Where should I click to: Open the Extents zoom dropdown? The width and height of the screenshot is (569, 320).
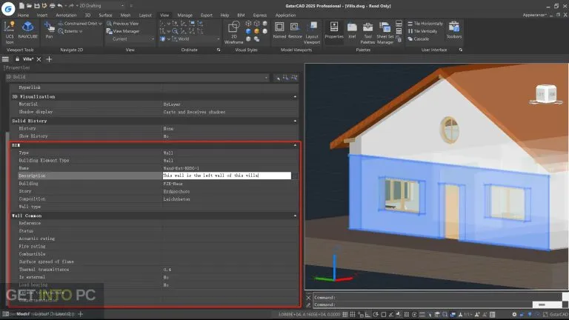pyautogui.click(x=80, y=31)
